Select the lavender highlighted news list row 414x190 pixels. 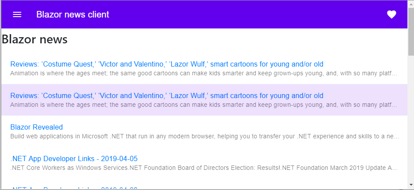tap(204, 100)
